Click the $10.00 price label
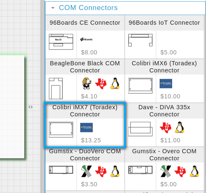Viewport: 206px width, 193px height. click(x=170, y=96)
